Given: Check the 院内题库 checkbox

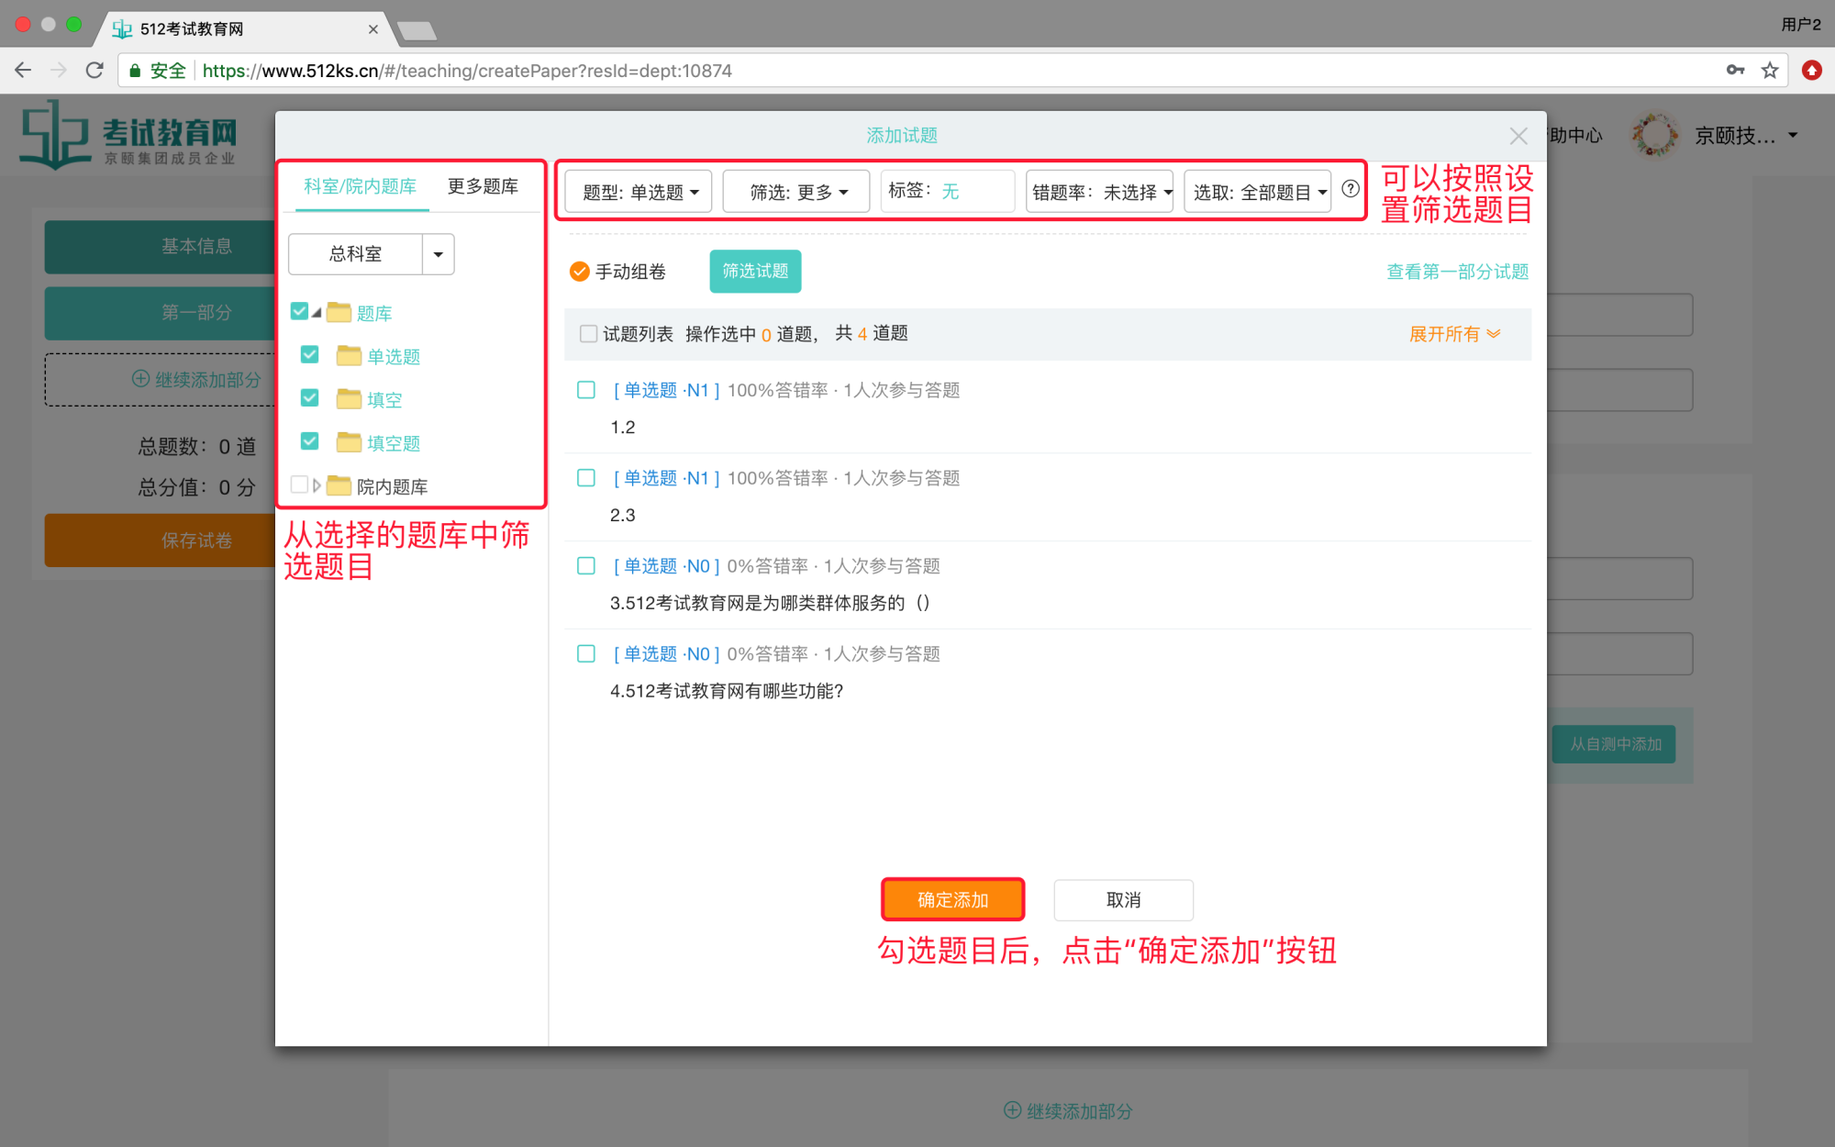Looking at the screenshot, I should pyautogui.click(x=299, y=484).
